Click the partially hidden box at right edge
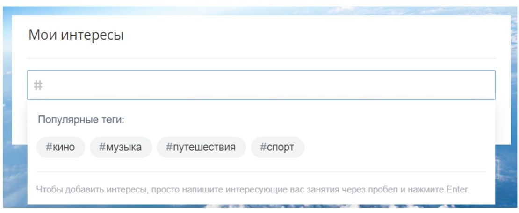The height and width of the screenshot is (213, 519). [x=498, y=170]
